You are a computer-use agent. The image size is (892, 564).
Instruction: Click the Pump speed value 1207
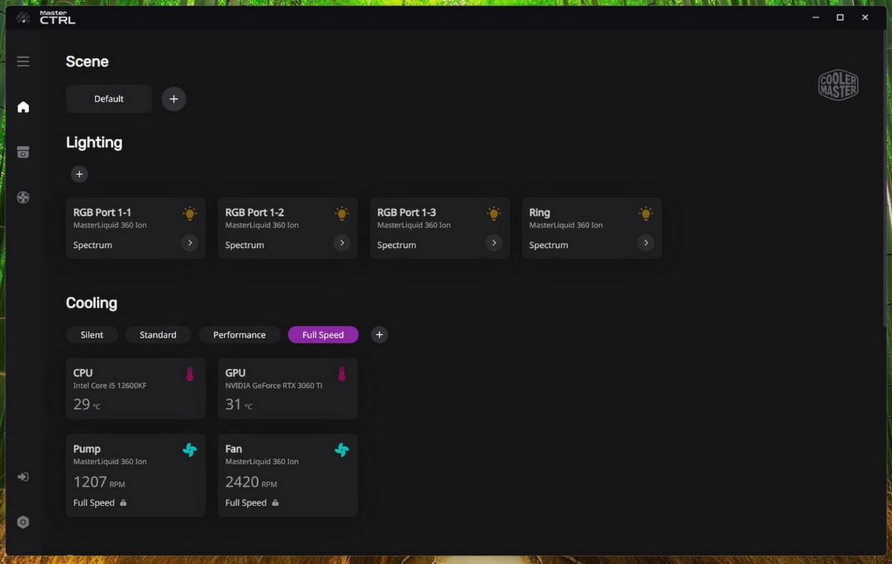(90, 482)
